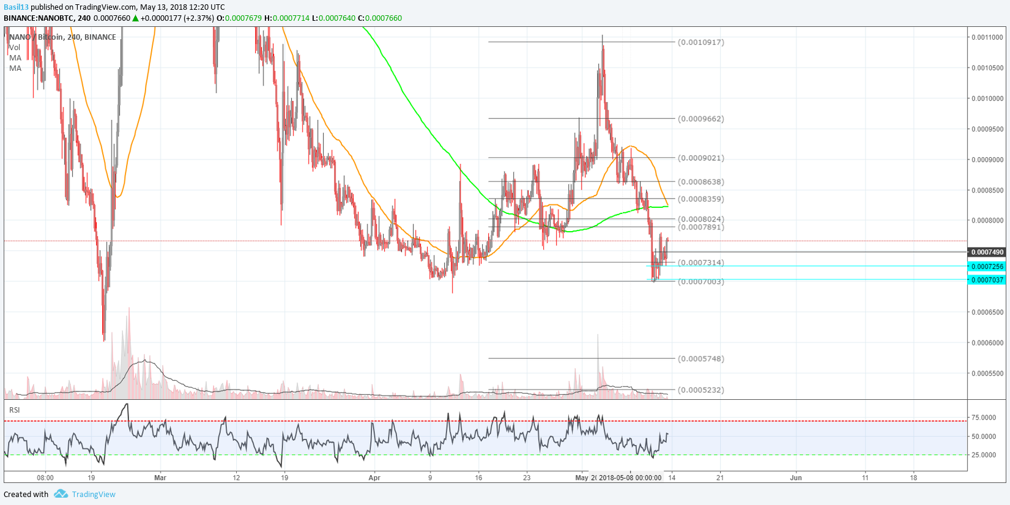
Task: Select the BINANCE:NANOBTC, 240 symbol header
Action: (47, 18)
